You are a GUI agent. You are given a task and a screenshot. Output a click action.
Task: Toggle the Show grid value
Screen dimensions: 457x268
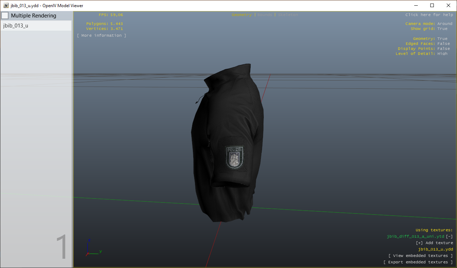pos(442,29)
